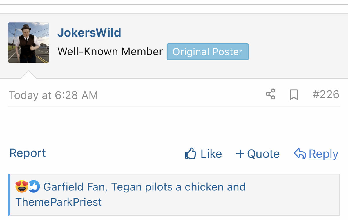Open the JokersWild profile link
This screenshot has width=348, height=220.
point(89,32)
